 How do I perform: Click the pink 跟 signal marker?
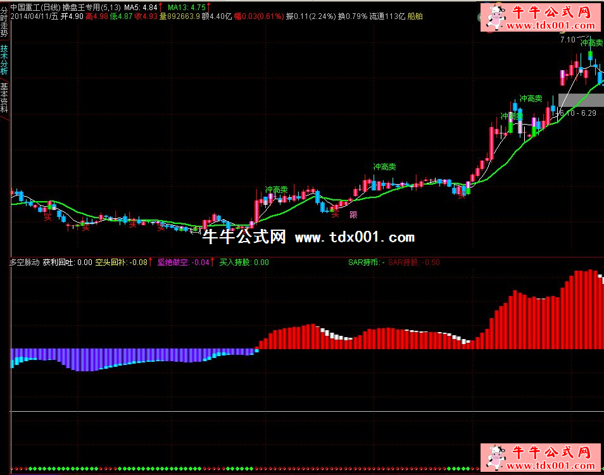353,214
